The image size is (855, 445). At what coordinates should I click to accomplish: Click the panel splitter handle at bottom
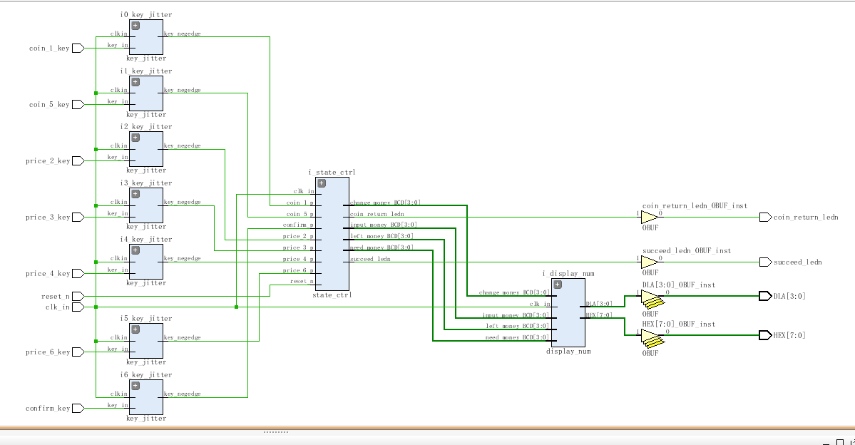tap(275, 432)
